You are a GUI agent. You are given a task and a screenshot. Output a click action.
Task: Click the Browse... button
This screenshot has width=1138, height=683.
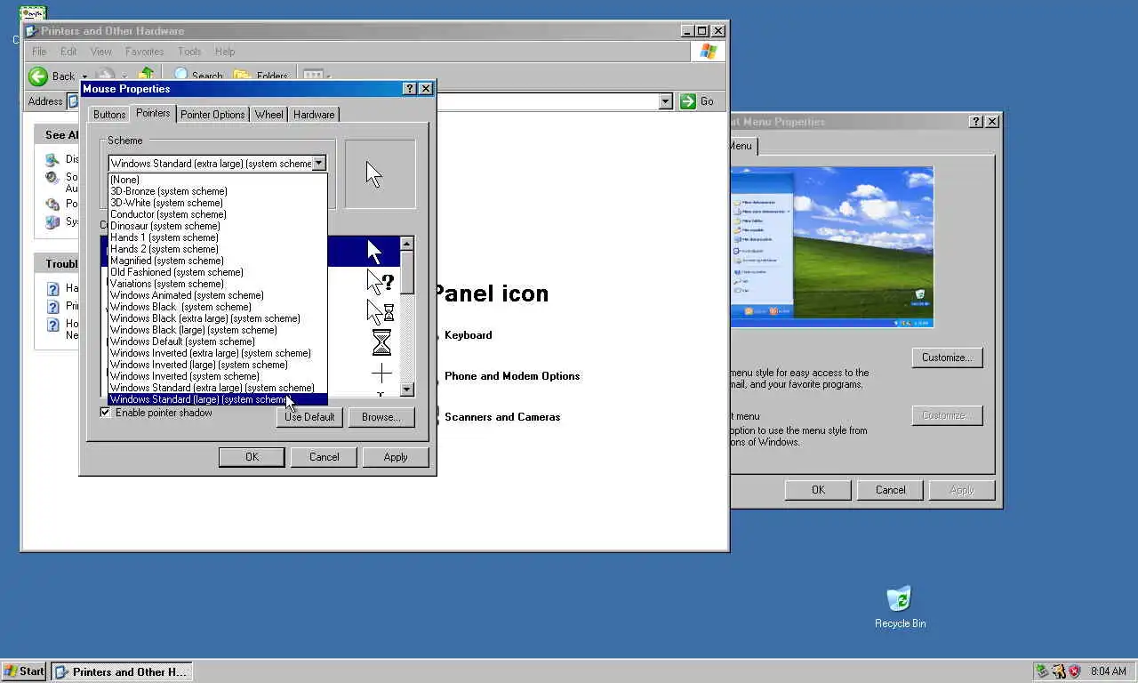(381, 417)
